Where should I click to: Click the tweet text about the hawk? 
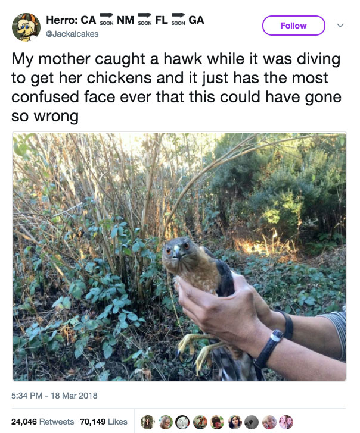pos(176,87)
